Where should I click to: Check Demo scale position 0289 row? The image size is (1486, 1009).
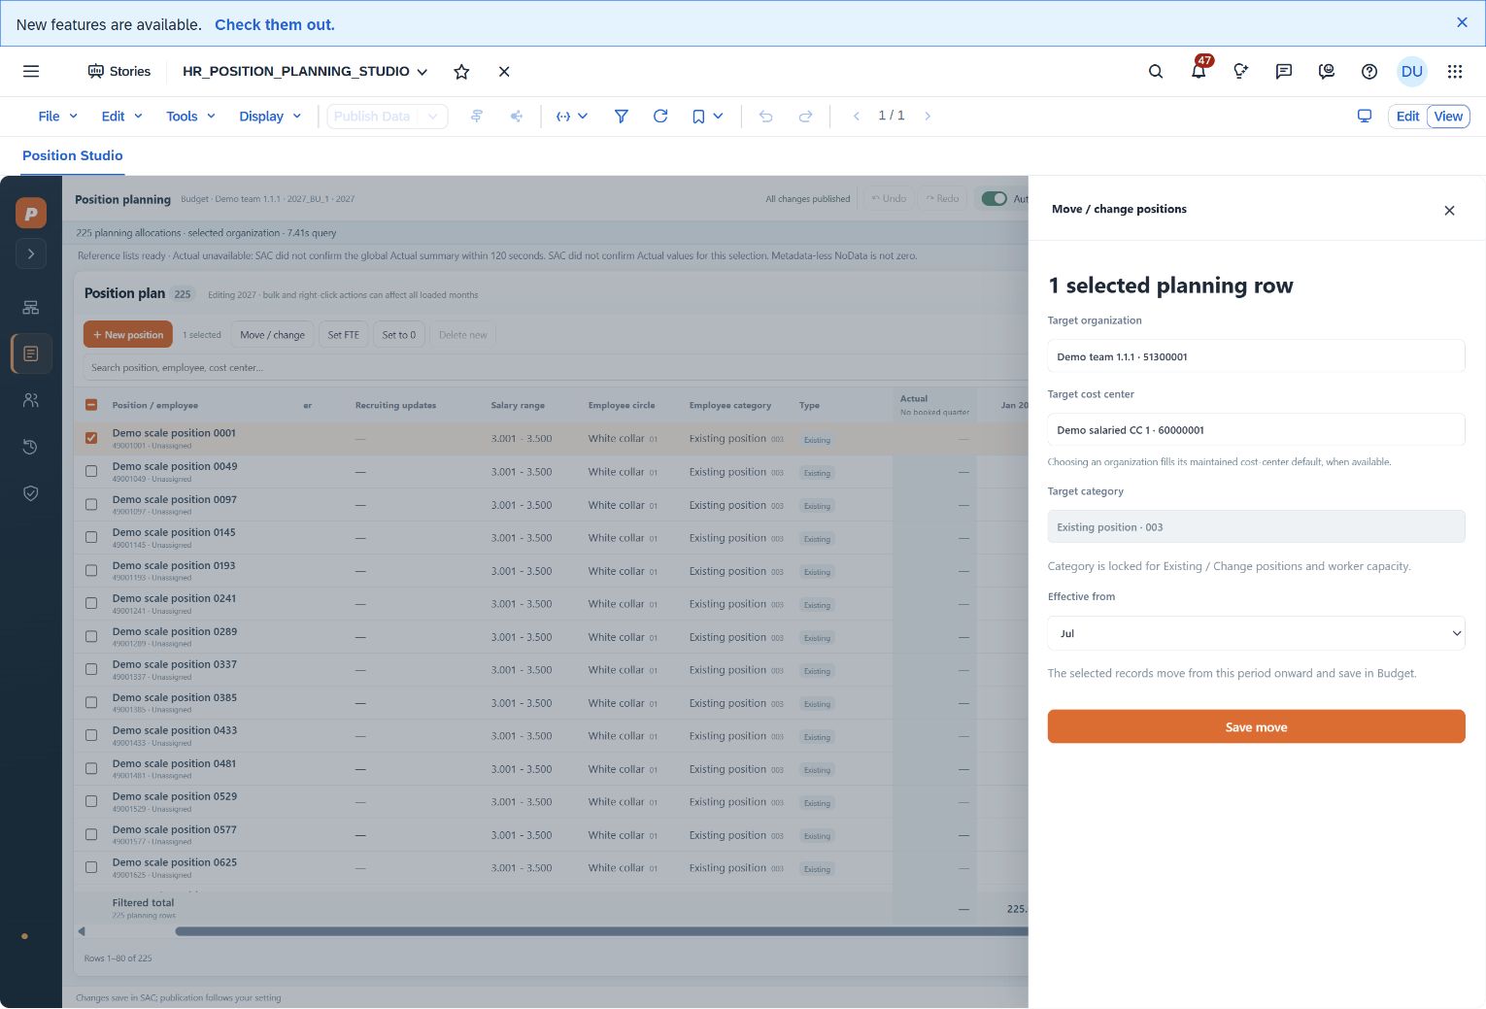tap(91, 636)
